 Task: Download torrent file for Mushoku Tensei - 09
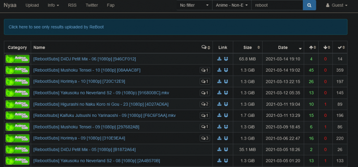click(219, 127)
